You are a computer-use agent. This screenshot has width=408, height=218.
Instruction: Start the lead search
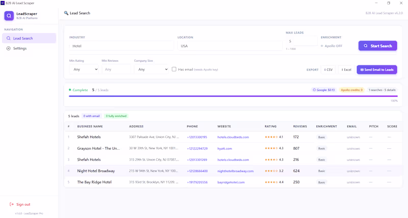click(377, 46)
